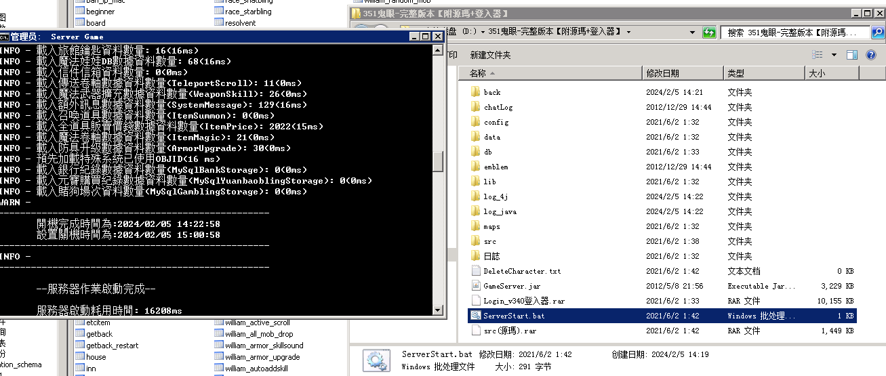Select the maps folder icon

coord(475,226)
